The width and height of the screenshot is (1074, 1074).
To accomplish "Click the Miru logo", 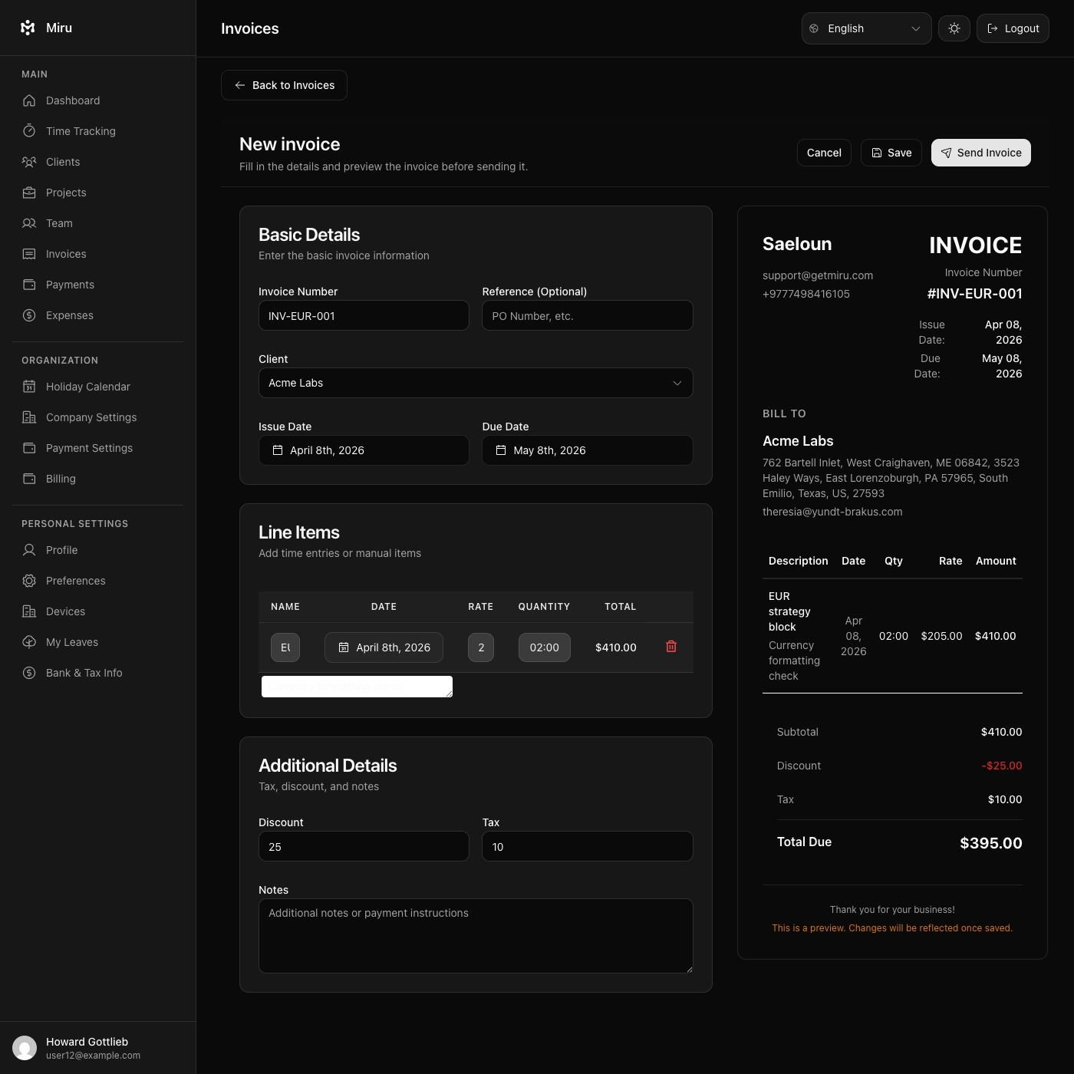I will coord(28,28).
